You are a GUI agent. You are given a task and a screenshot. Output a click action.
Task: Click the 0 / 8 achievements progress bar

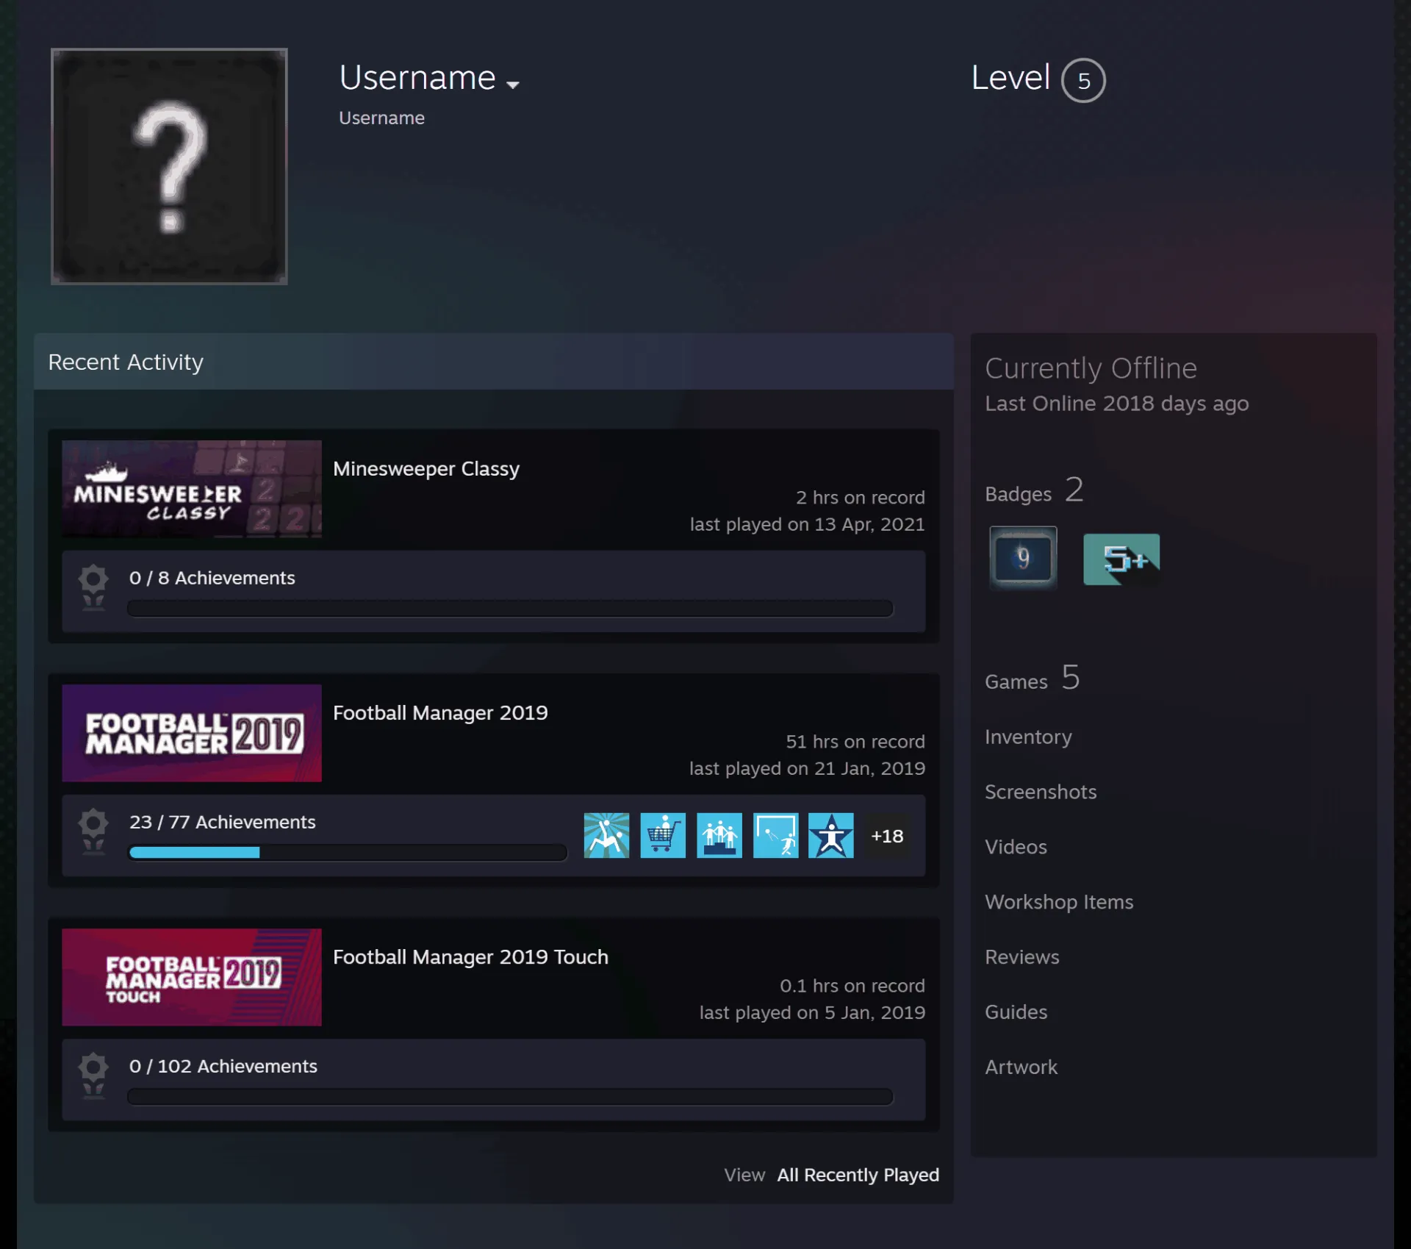(x=510, y=609)
